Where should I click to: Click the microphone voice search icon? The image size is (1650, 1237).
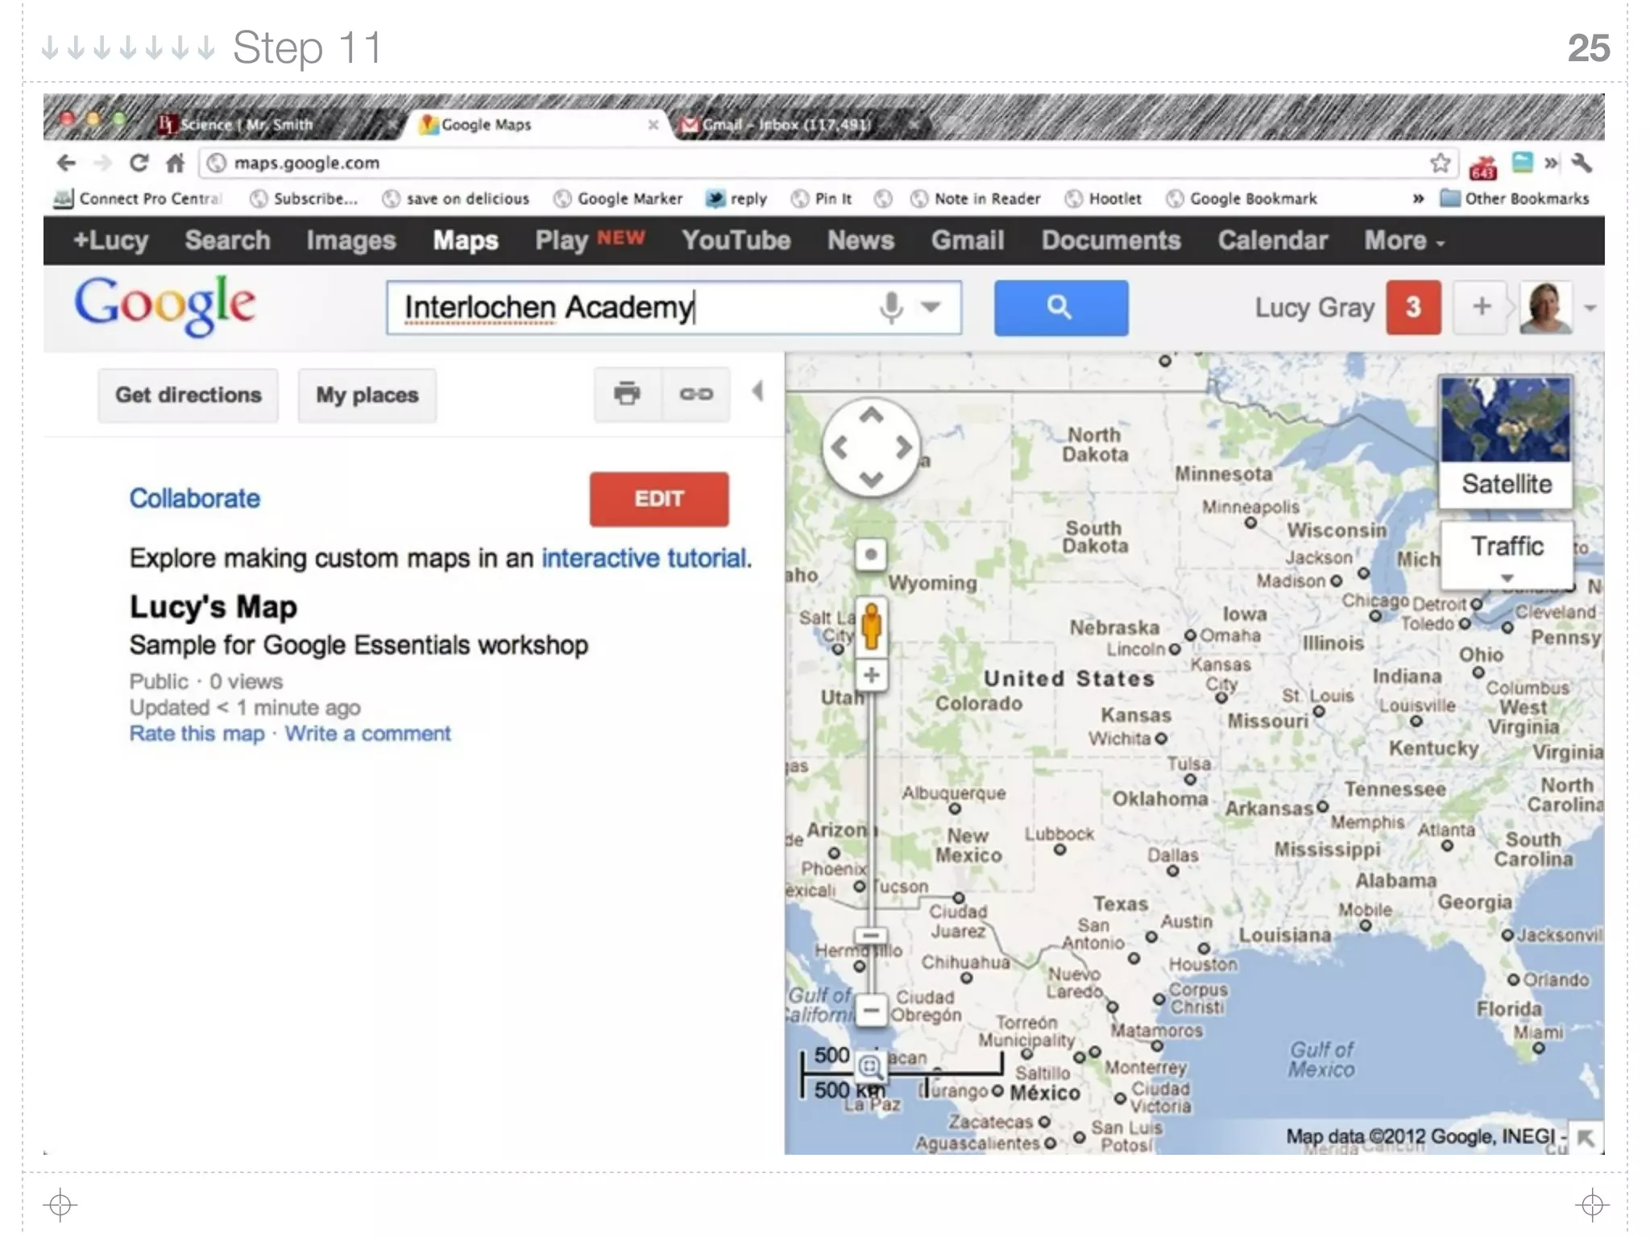[891, 308]
